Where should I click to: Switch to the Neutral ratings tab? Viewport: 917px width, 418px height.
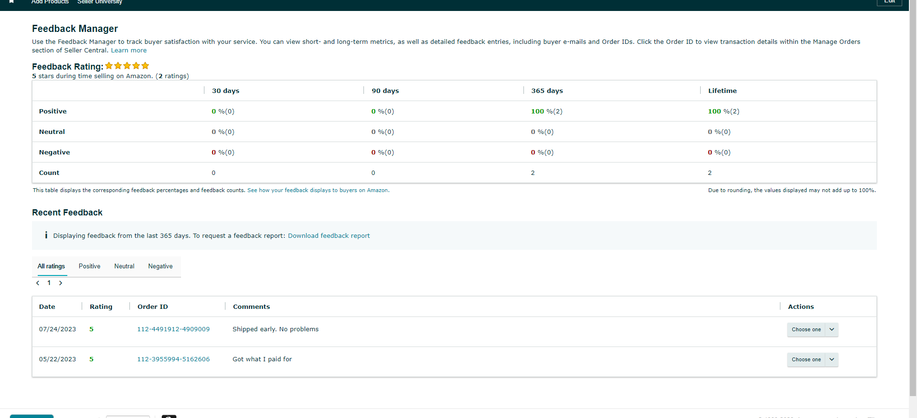[x=124, y=266]
